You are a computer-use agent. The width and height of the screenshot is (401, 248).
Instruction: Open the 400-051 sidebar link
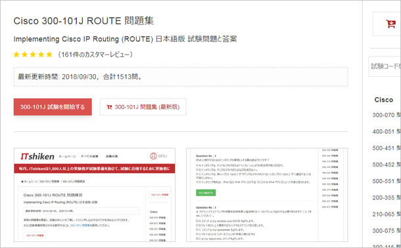[x=386, y=132]
